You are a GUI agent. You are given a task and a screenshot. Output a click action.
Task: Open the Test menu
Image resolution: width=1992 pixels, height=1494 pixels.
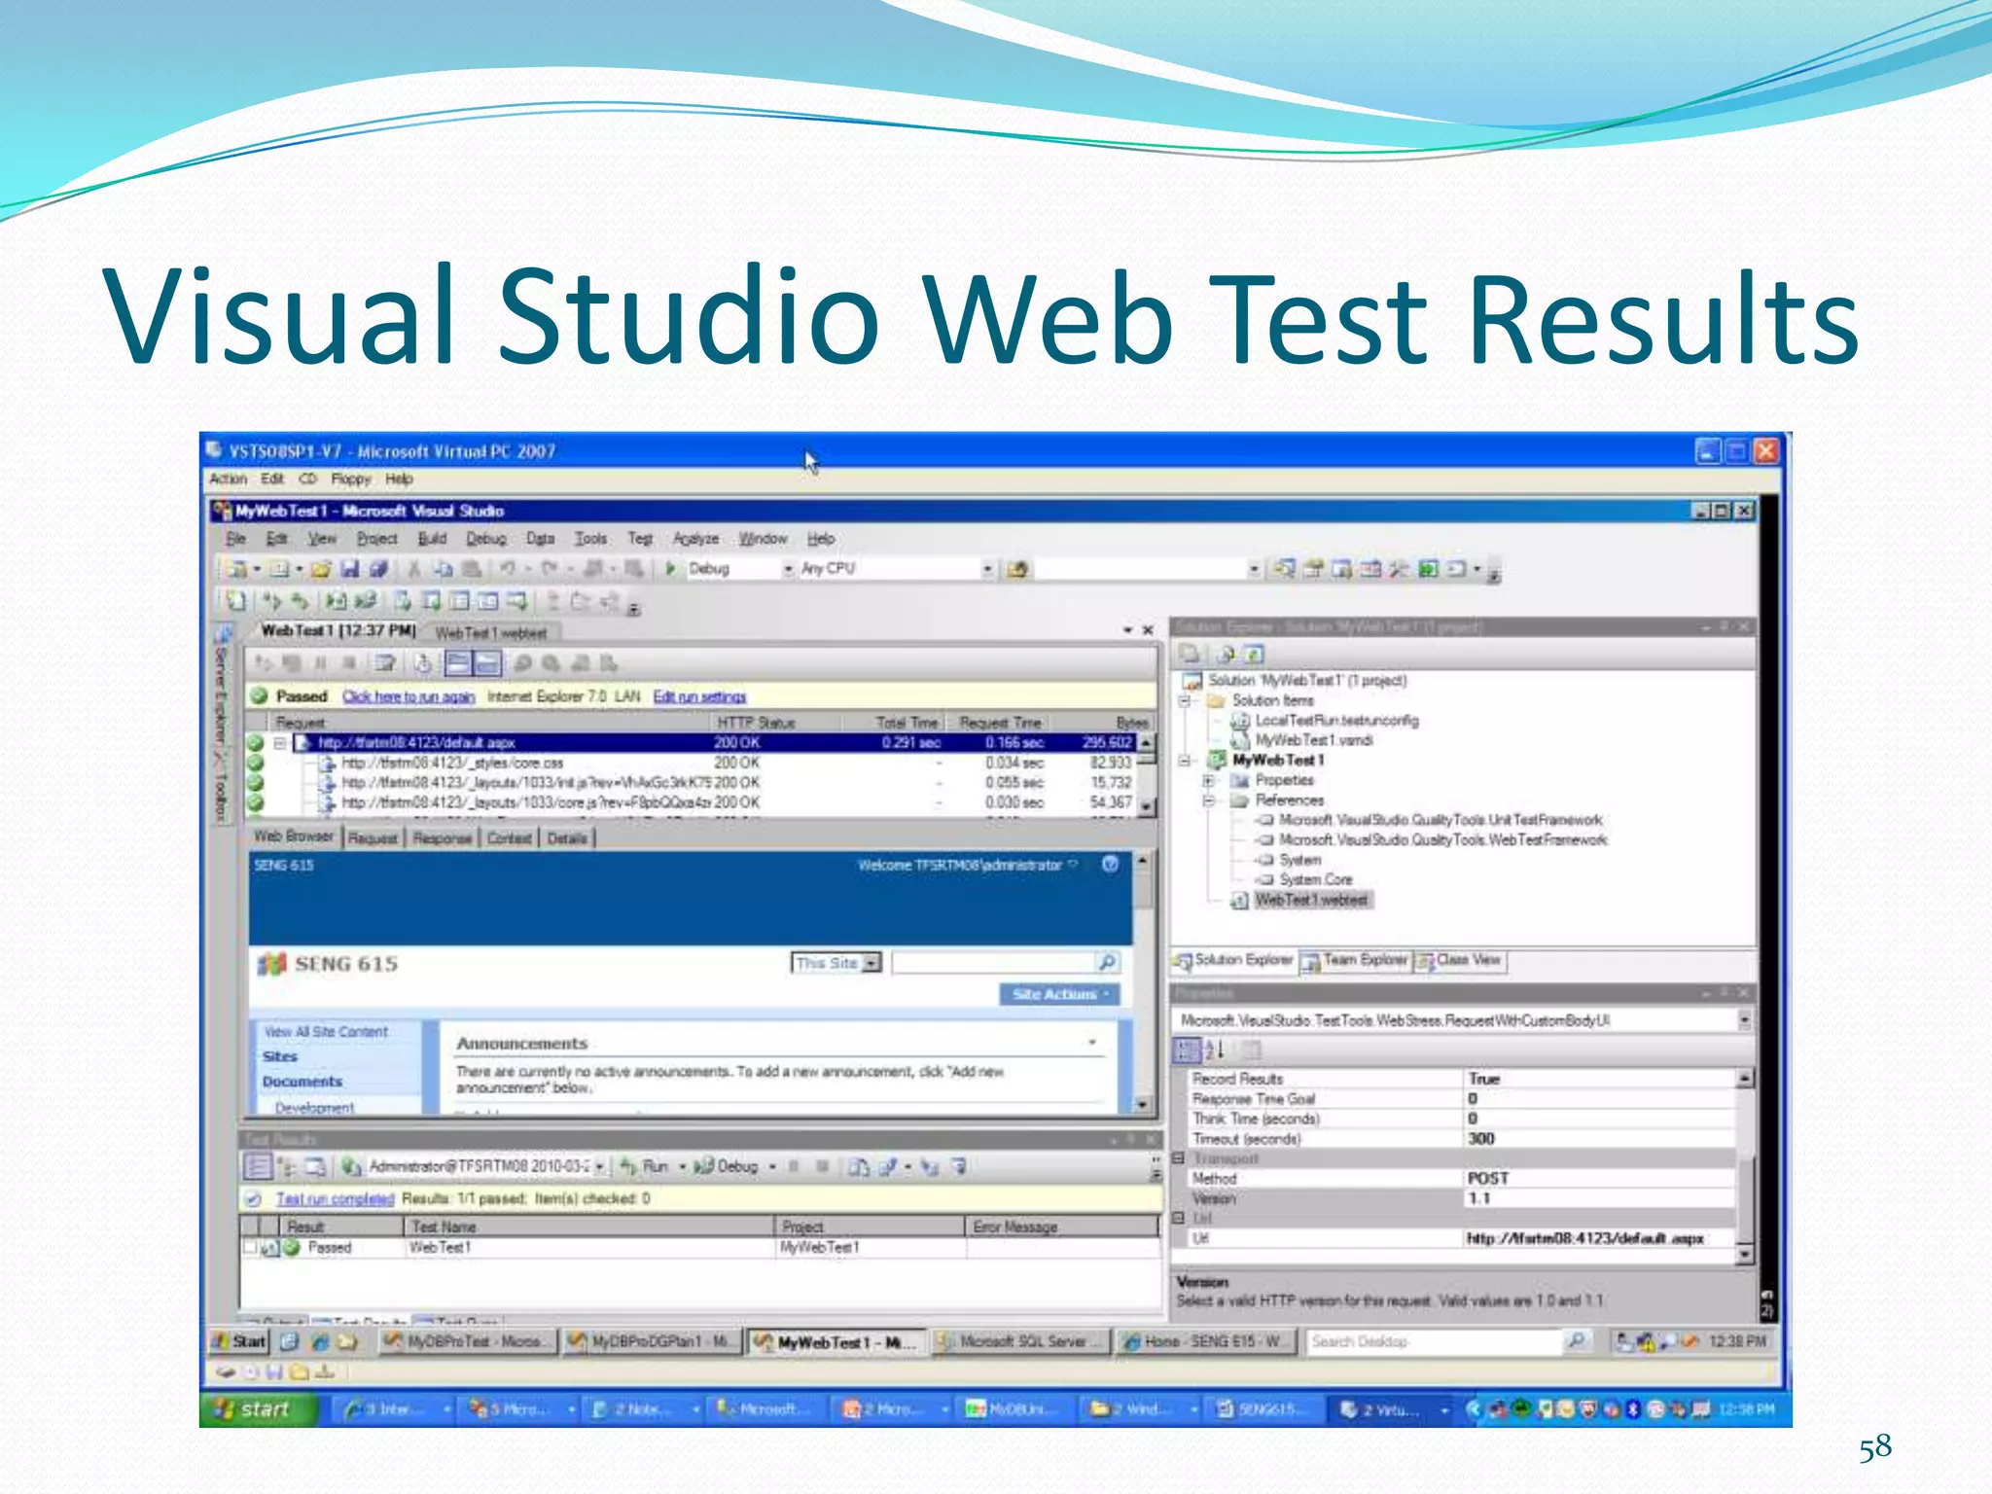point(640,538)
